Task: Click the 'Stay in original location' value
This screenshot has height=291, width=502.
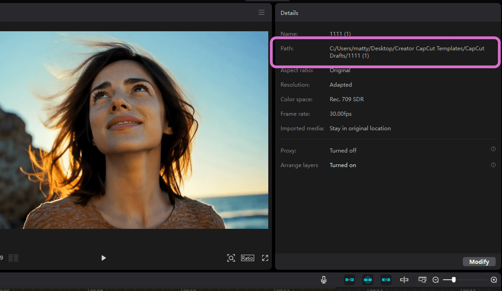Action: coord(360,128)
